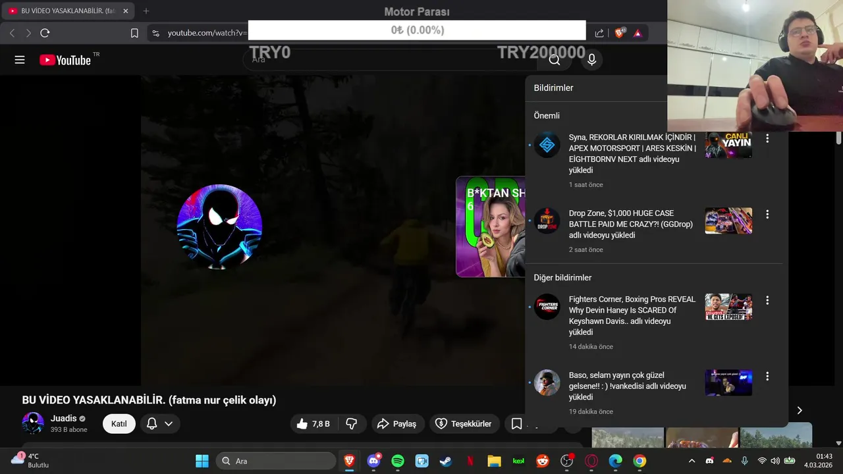Screen dimensions: 843x474
Task: Bookmark this page from the address bar
Action: pos(134,33)
